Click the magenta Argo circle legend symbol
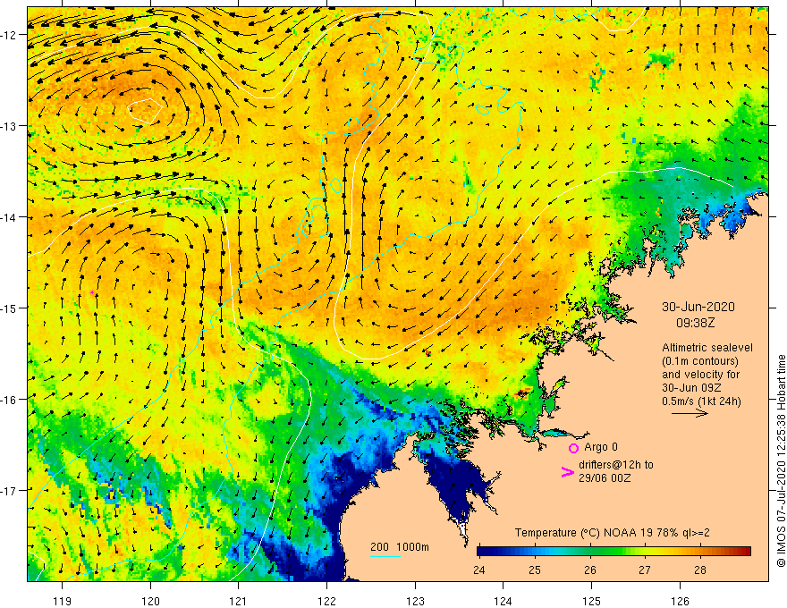This screenshot has height=608, width=787. click(573, 448)
